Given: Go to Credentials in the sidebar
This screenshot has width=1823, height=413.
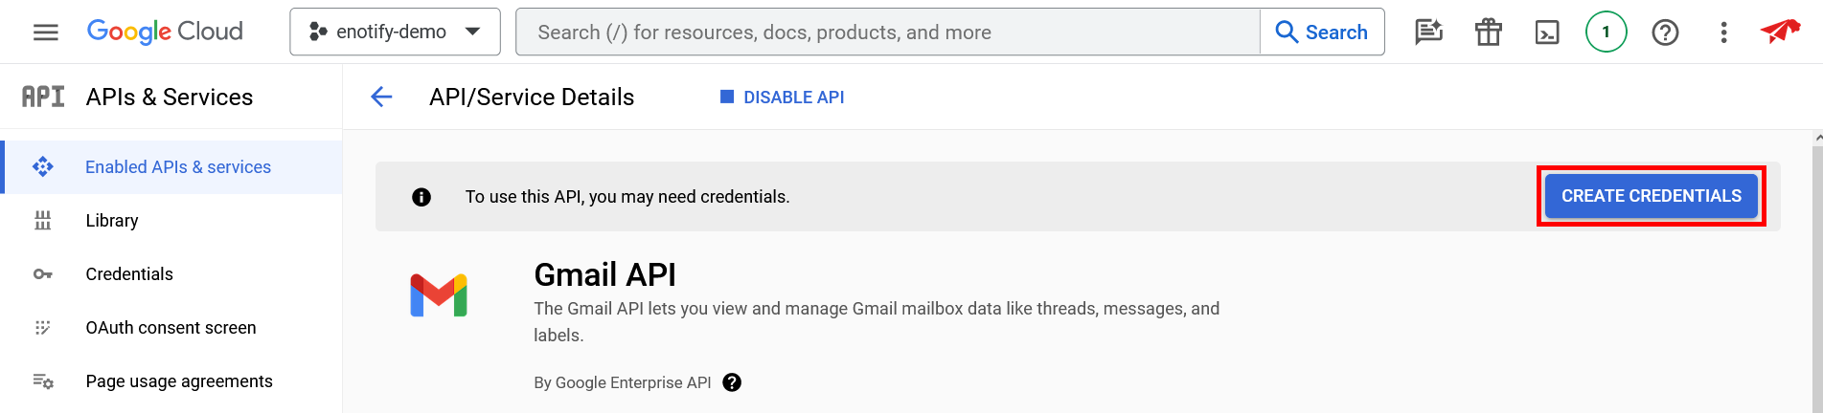Looking at the screenshot, I should tap(129, 274).
